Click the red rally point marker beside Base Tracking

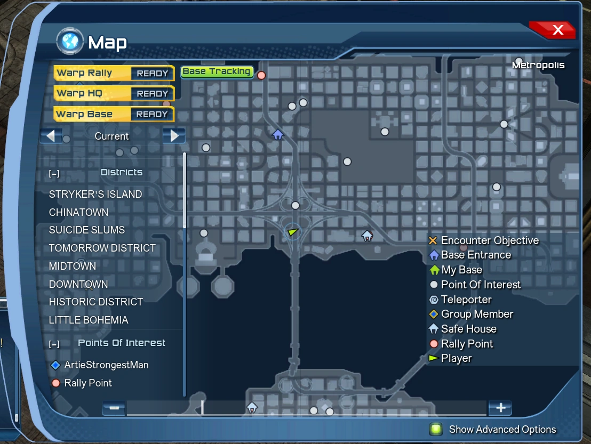(x=261, y=75)
